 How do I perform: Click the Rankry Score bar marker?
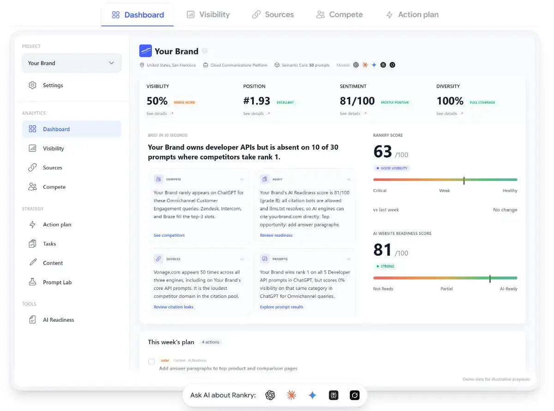pos(464,181)
